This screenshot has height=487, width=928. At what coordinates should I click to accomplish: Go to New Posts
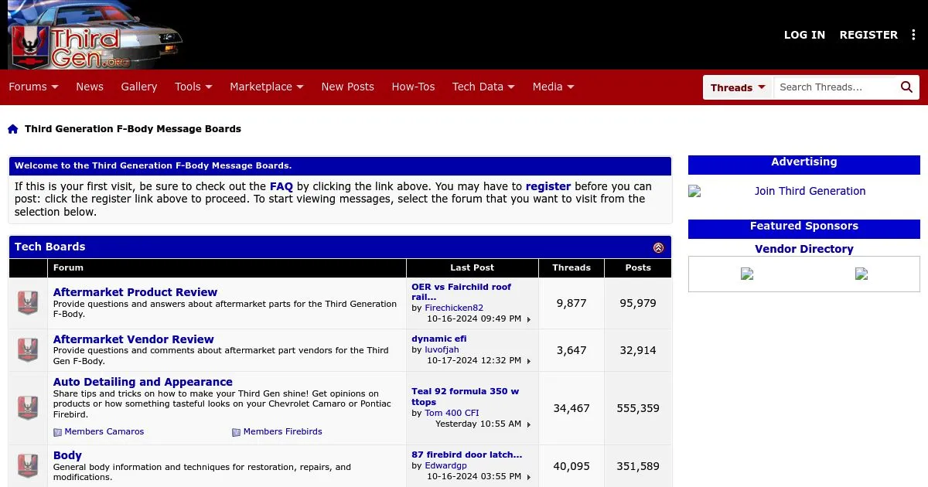click(347, 87)
